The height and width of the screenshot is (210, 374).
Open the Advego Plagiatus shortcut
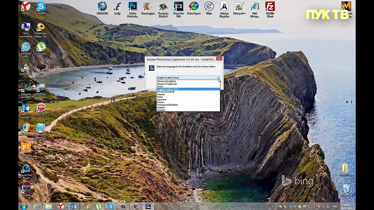pos(224,10)
